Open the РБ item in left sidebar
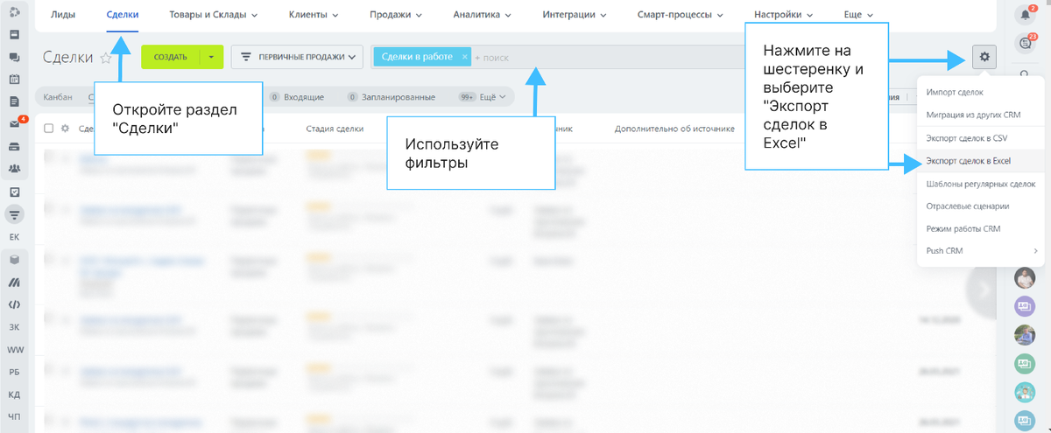Screen dimensions: 1051x433 pos(15,372)
